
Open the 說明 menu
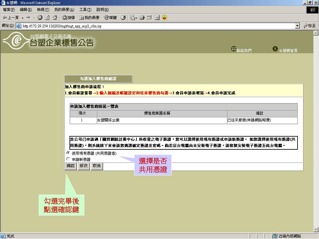coord(102,10)
